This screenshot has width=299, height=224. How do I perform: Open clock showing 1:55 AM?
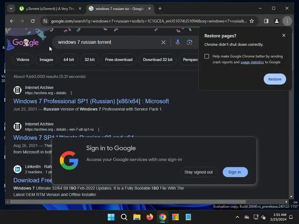[278, 217]
